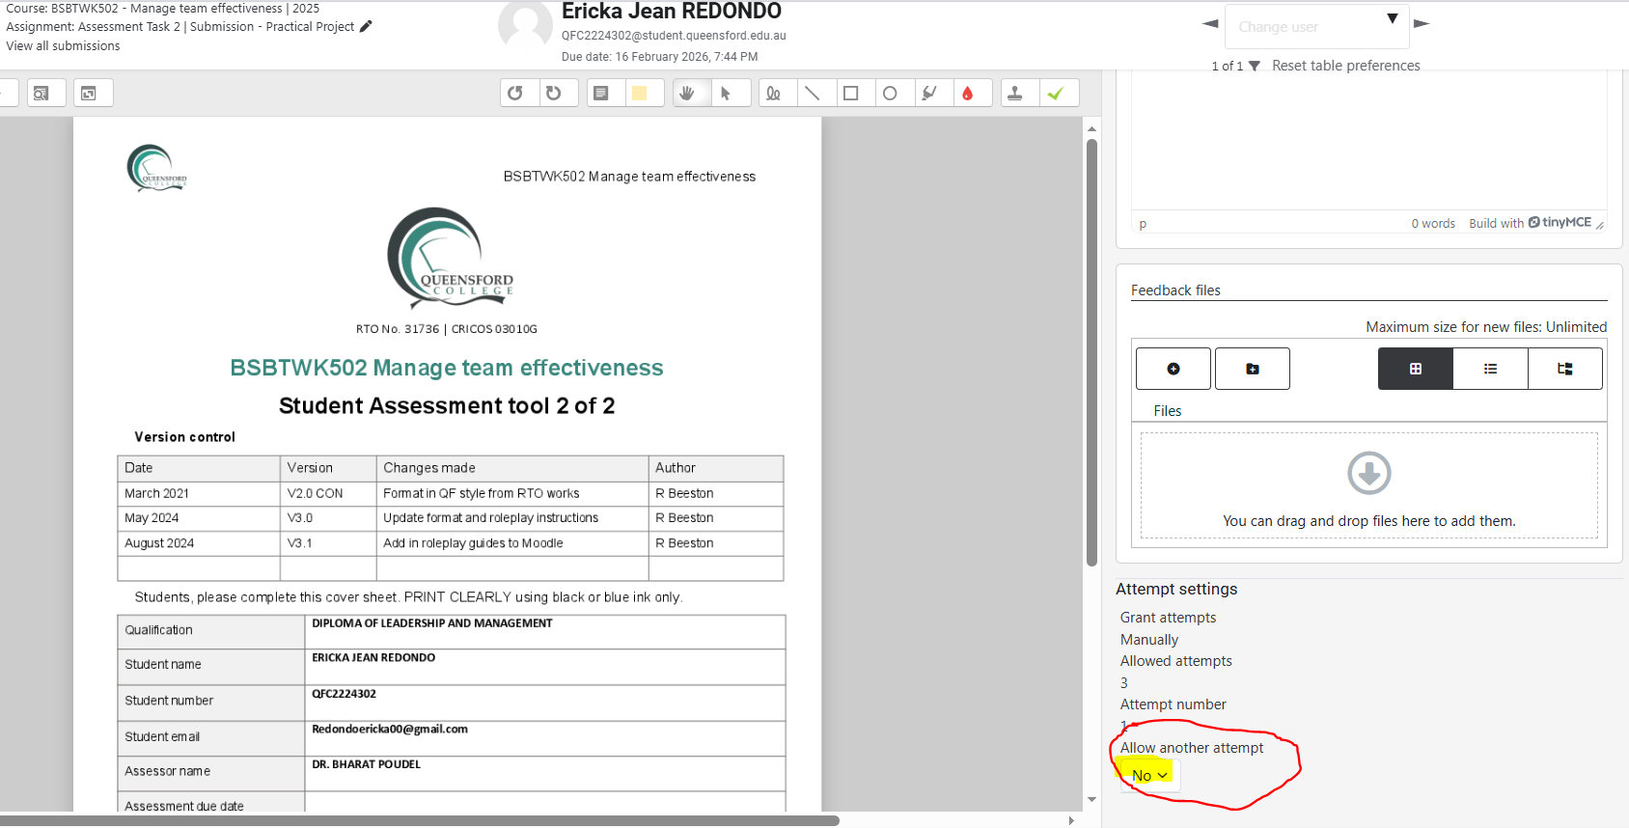Expand the user filter funnel options
This screenshot has height=828, width=1629.
point(1255,67)
